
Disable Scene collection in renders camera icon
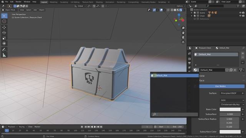point(243,13)
